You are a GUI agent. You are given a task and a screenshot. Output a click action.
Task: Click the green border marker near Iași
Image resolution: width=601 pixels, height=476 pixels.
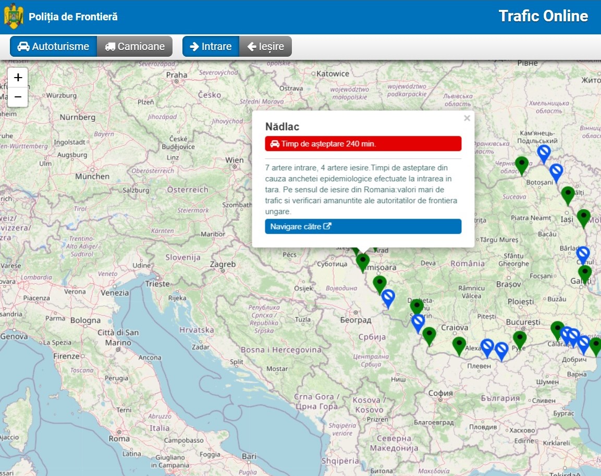point(583,217)
